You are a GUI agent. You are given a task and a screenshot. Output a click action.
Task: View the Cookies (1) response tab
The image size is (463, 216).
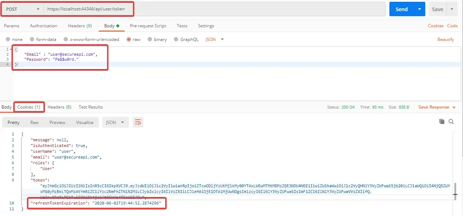pyautogui.click(x=29, y=107)
